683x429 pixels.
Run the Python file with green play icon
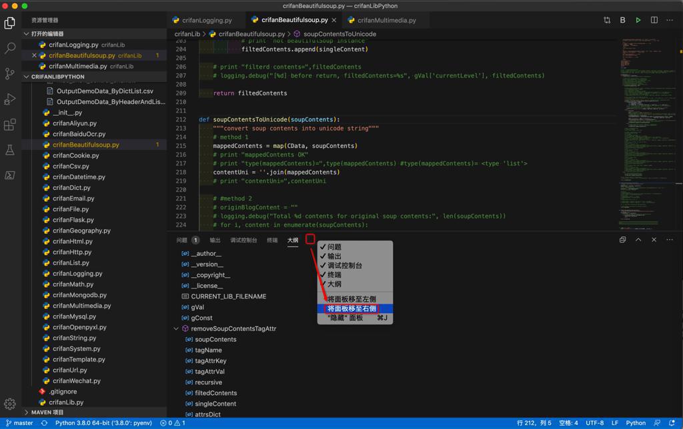(x=638, y=20)
